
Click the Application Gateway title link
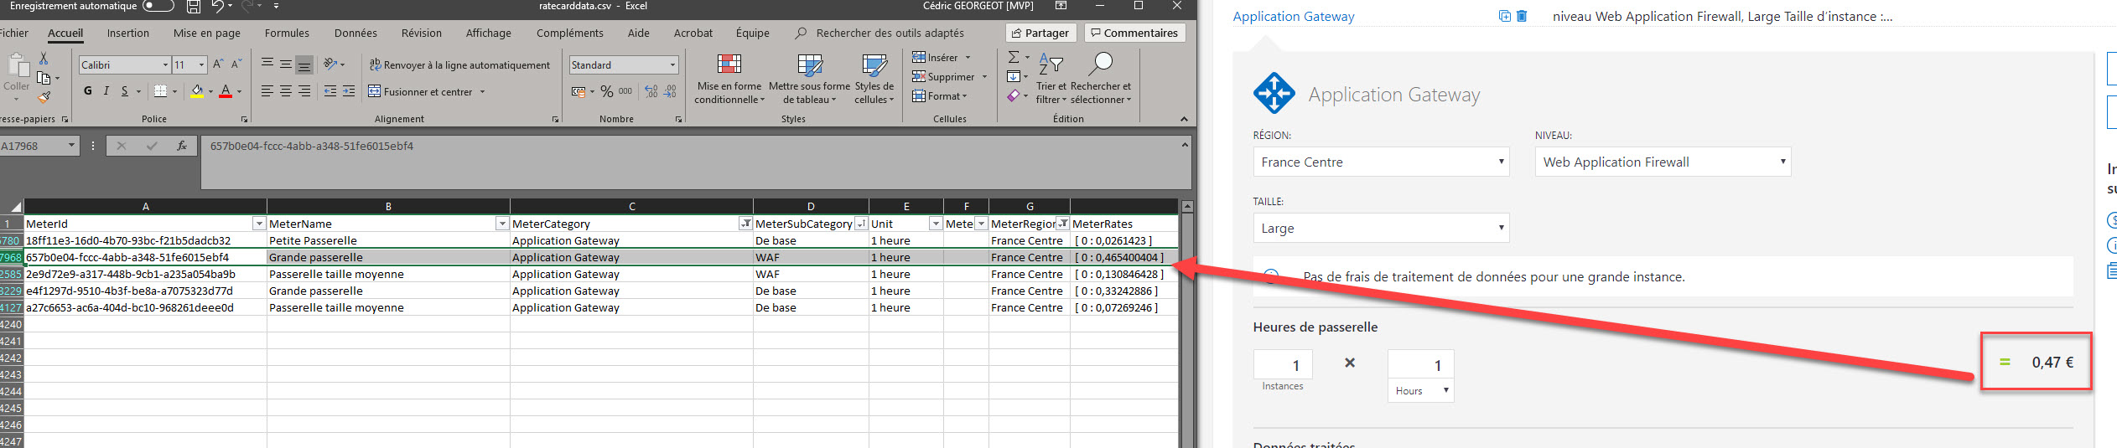click(x=1293, y=16)
